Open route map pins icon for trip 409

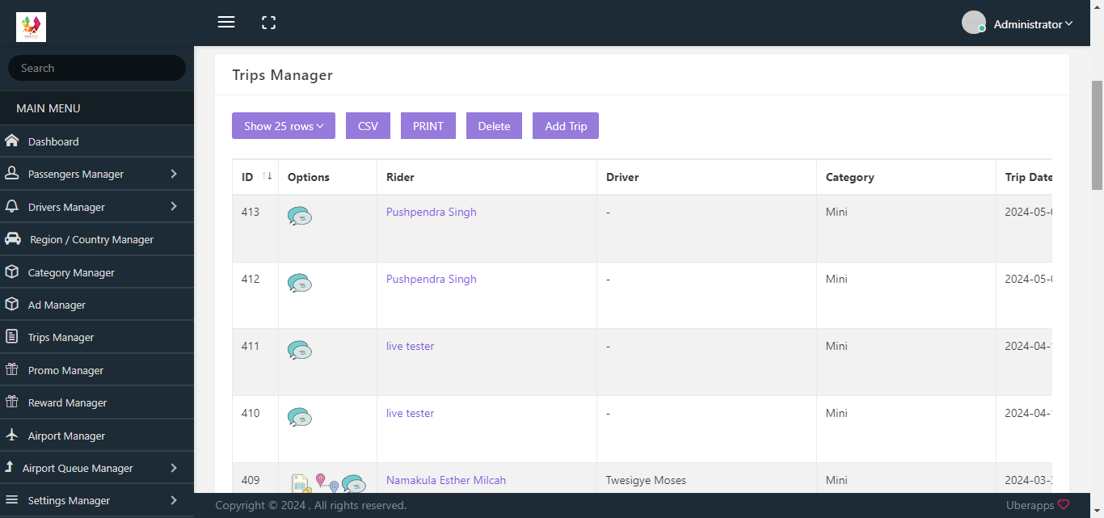(x=327, y=483)
